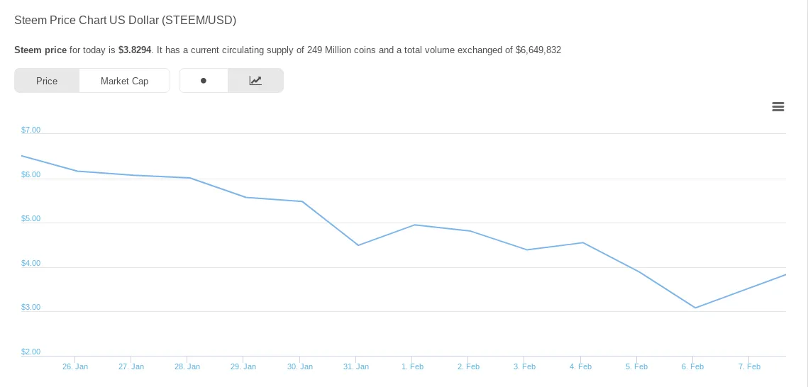Viewport: 808px width, 387px height.
Task: Click the 6. Feb date label
Action: coord(692,367)
